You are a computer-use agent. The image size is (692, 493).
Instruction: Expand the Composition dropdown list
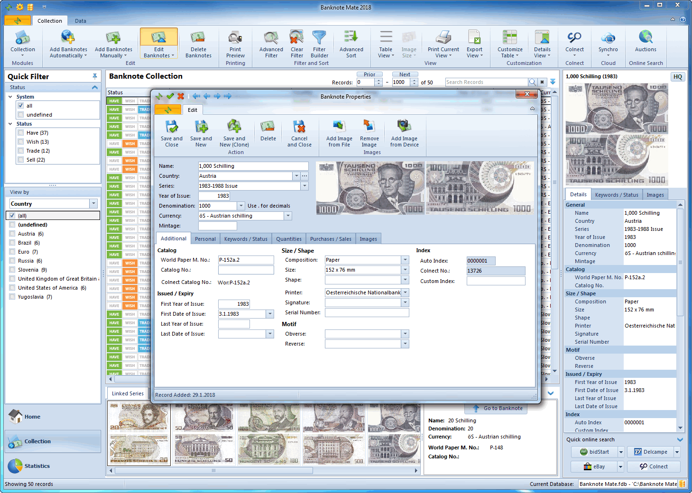click(405, 260)
